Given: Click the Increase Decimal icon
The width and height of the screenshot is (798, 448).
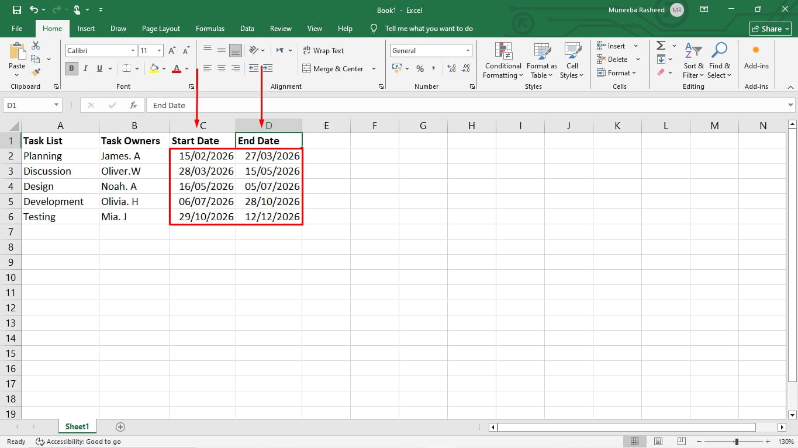Looking at the screenshot, I should (x=451, y=68).
